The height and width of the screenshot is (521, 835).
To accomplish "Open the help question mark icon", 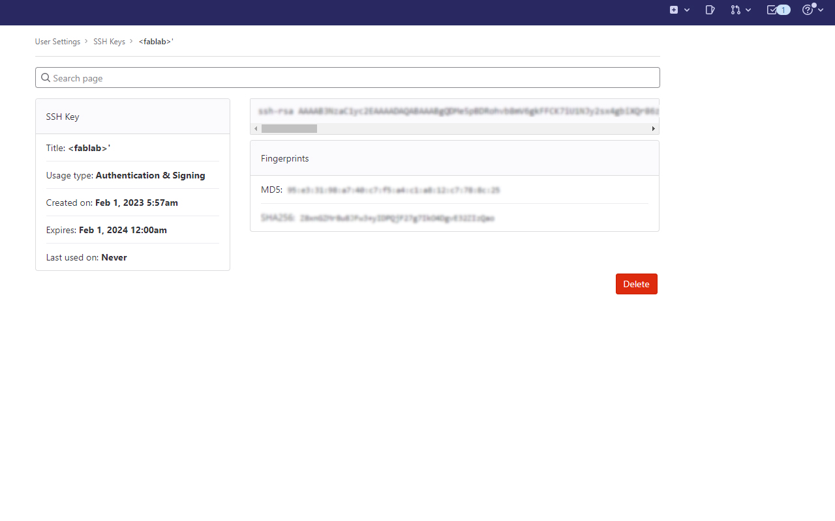I will pyautogui.click(x=808, y=10).
